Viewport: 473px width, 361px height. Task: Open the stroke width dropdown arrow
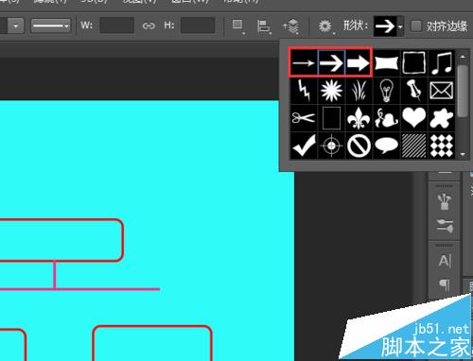(x=16, y=26)
